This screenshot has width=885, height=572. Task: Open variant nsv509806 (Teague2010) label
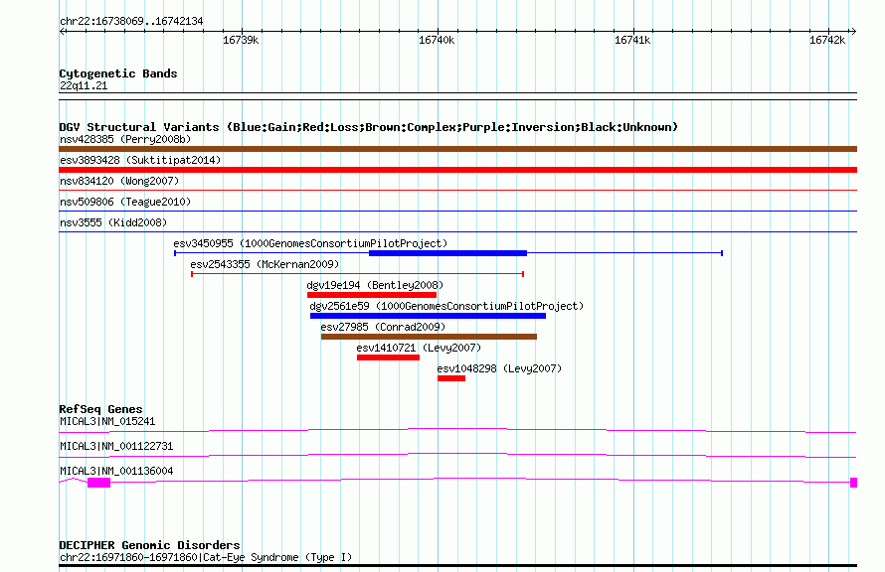pyautogui.click(x=125, y=202)
